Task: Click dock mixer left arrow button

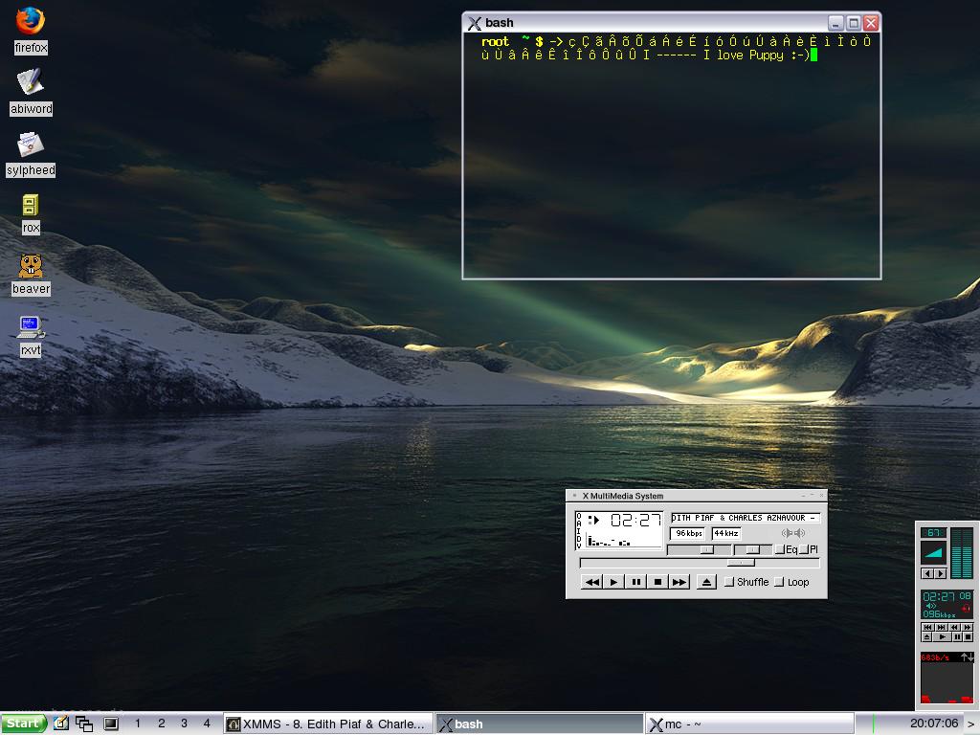Action: [927, 573]
